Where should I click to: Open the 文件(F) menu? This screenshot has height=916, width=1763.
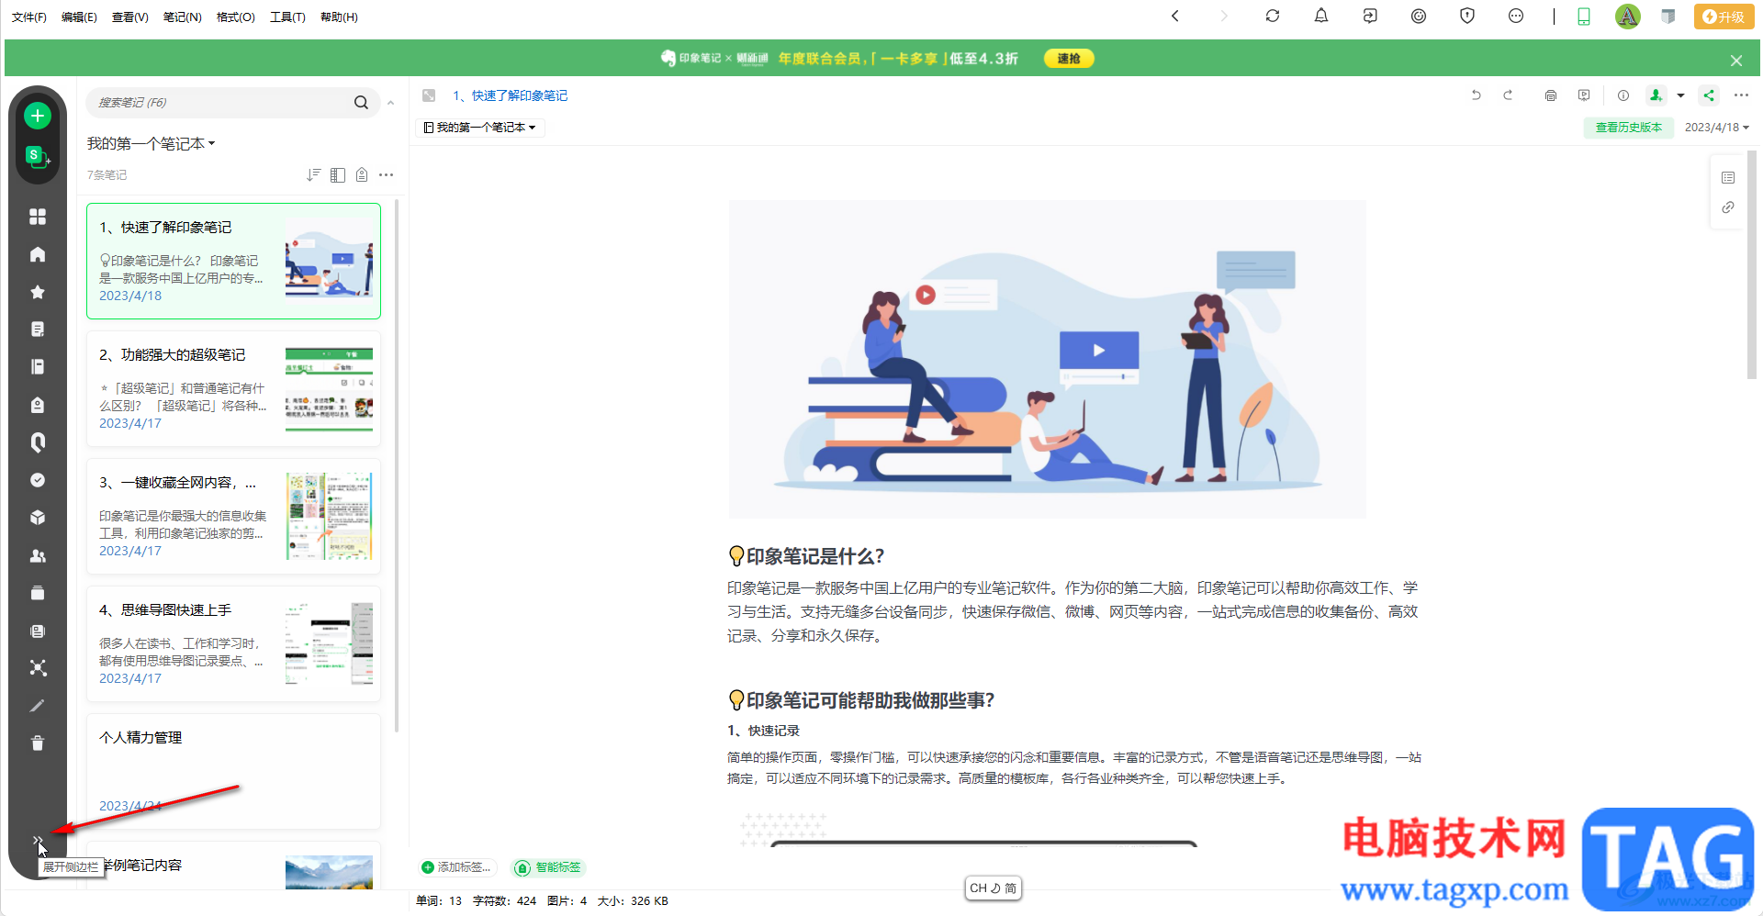(29, 17)
